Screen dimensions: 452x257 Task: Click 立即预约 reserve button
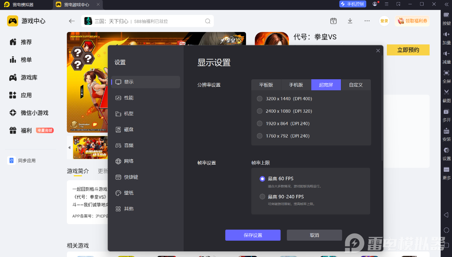pyautogui.click(x=408, y=50)
